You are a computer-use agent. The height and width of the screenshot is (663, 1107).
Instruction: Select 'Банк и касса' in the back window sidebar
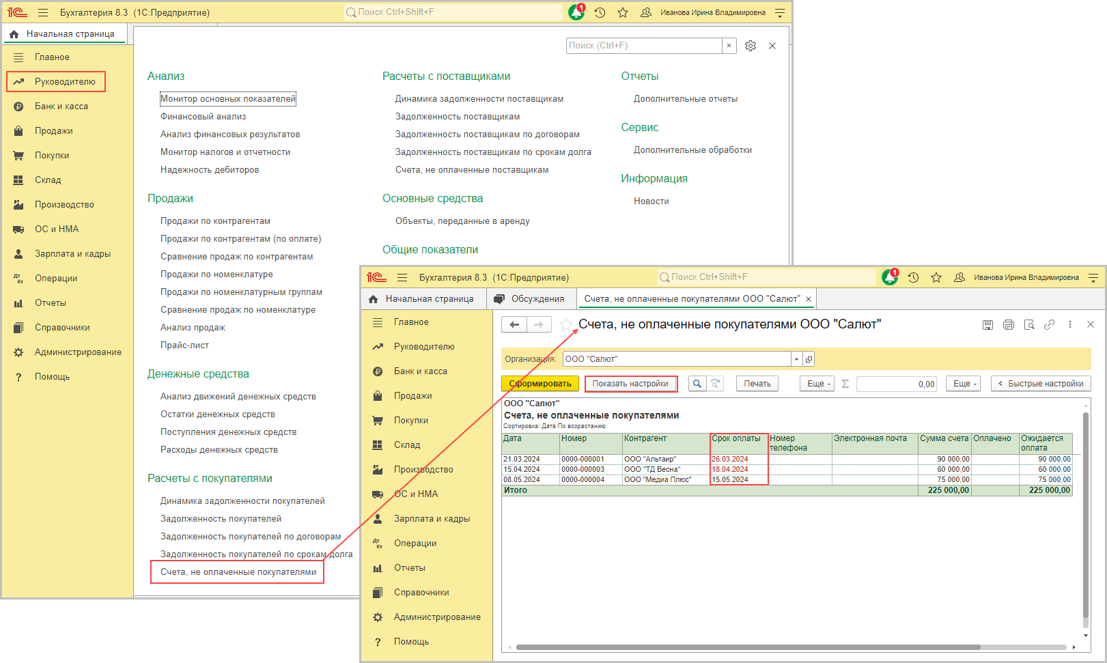61,107
